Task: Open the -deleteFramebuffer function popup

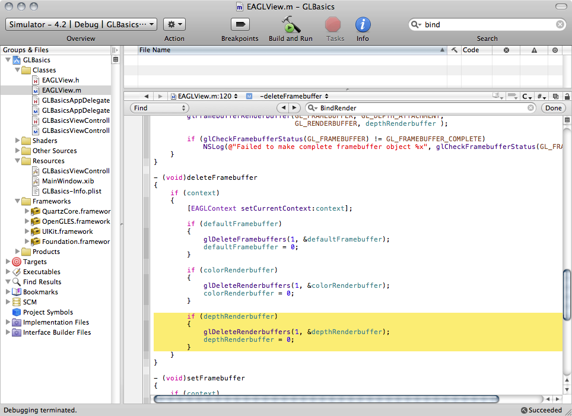Action: tap(294, 96)
